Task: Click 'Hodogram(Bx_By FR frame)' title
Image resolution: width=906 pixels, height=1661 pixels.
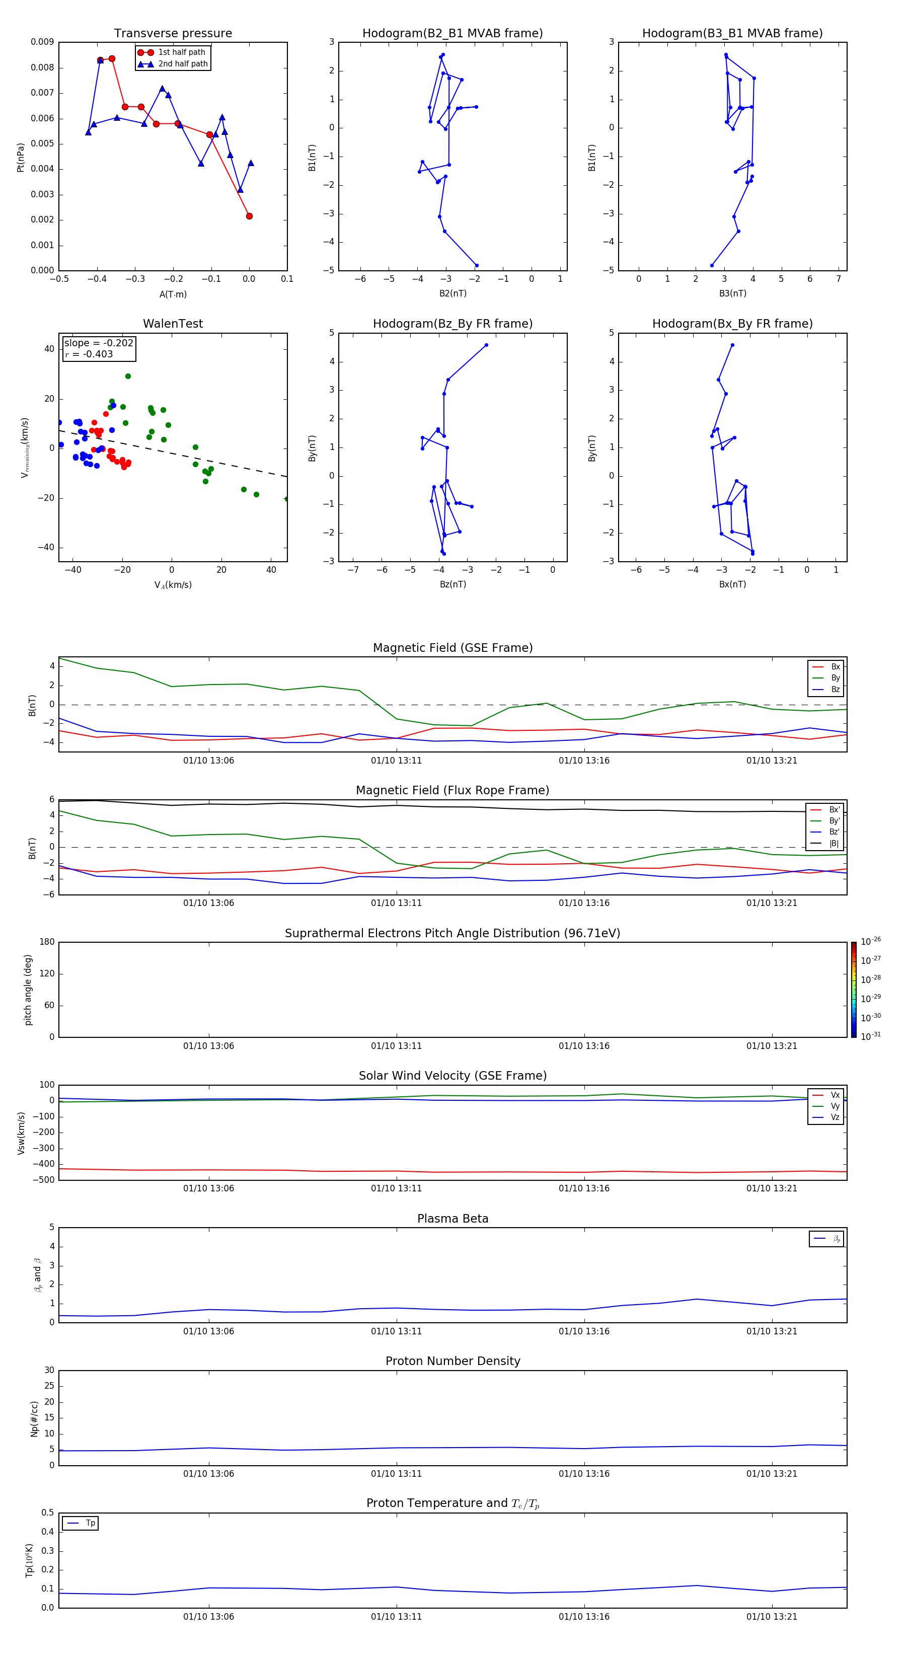Action: [x=732, y=324]
